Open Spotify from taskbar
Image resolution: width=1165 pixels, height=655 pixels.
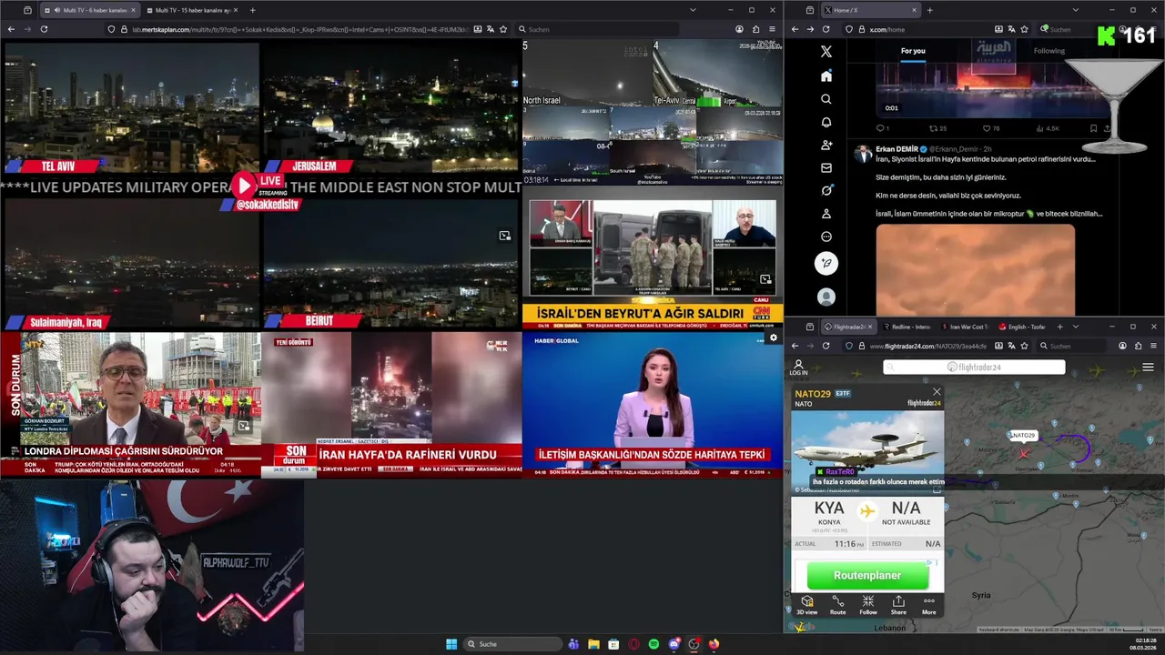click(653, 644)
